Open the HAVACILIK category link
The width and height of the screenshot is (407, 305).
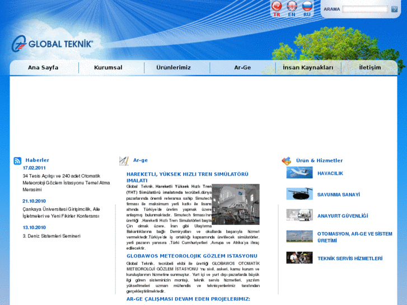pos(330,173)
